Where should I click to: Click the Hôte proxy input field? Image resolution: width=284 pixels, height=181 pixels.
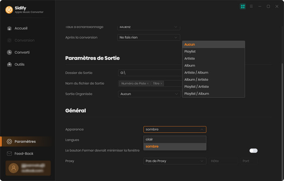(x=223, y=161)
